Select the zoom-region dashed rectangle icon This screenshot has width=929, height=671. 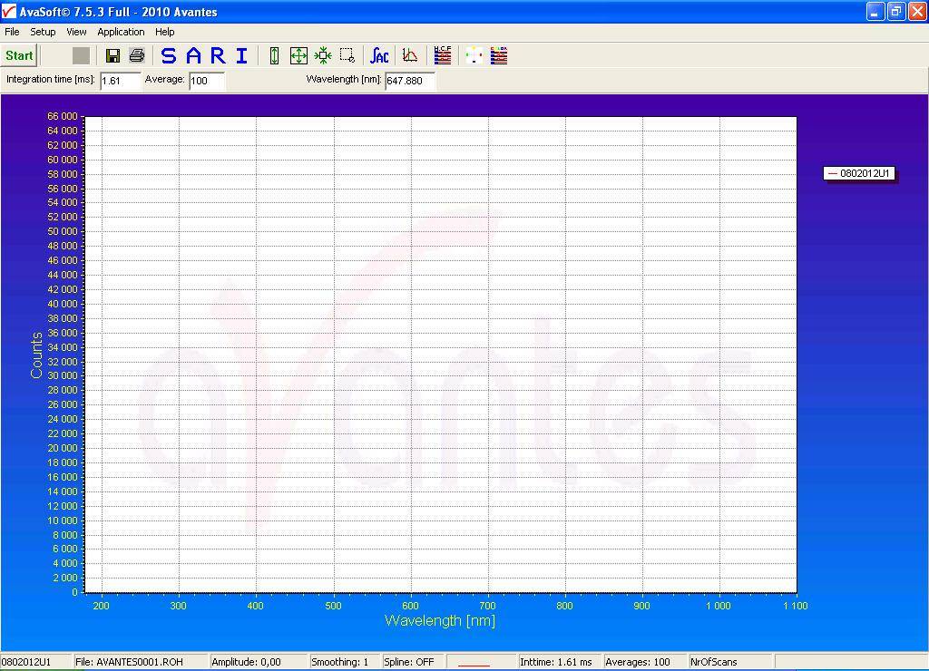347,55
